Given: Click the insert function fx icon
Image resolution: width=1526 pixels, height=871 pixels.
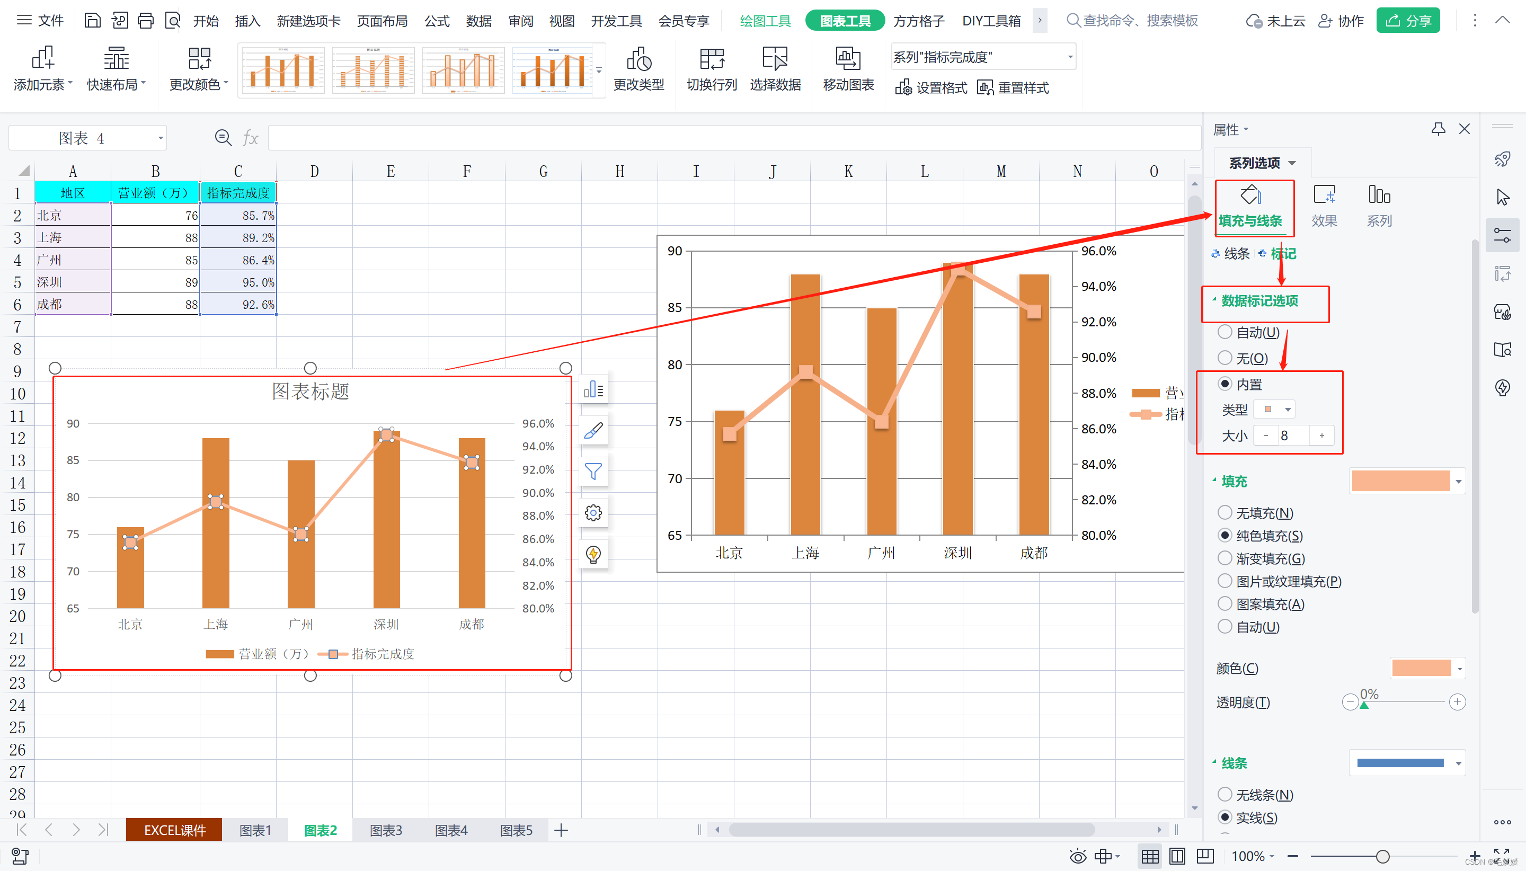Looking at the screenshot, I should point(250,138).
